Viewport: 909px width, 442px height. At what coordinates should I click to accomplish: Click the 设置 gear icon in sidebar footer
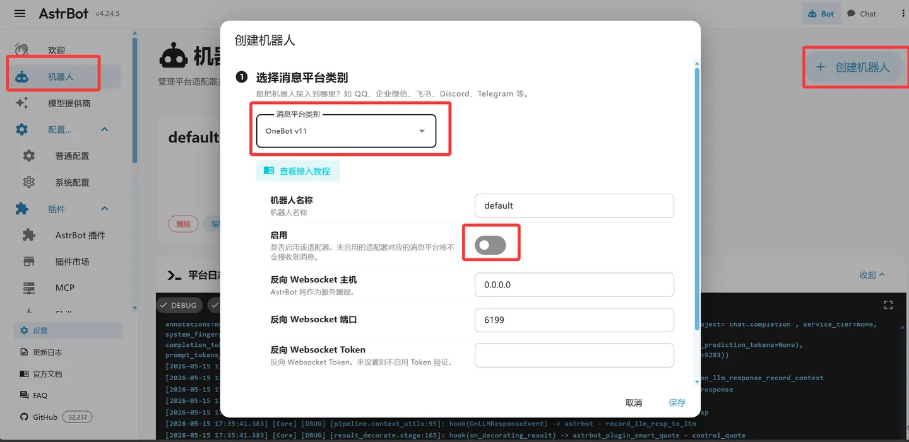[x=24, y=330]
